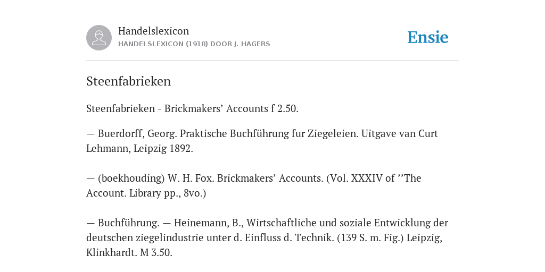Click the Heinemann Buchführung paragraph
This screenshot has width=545, height=272.
pyautogui.click(x=267, y=237)
